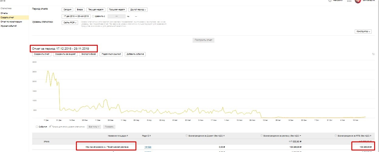Click Поделиться ссылкой button
The height and width of the screenshot is (152, 379).
pyautogui.click(x=111, y=54)
